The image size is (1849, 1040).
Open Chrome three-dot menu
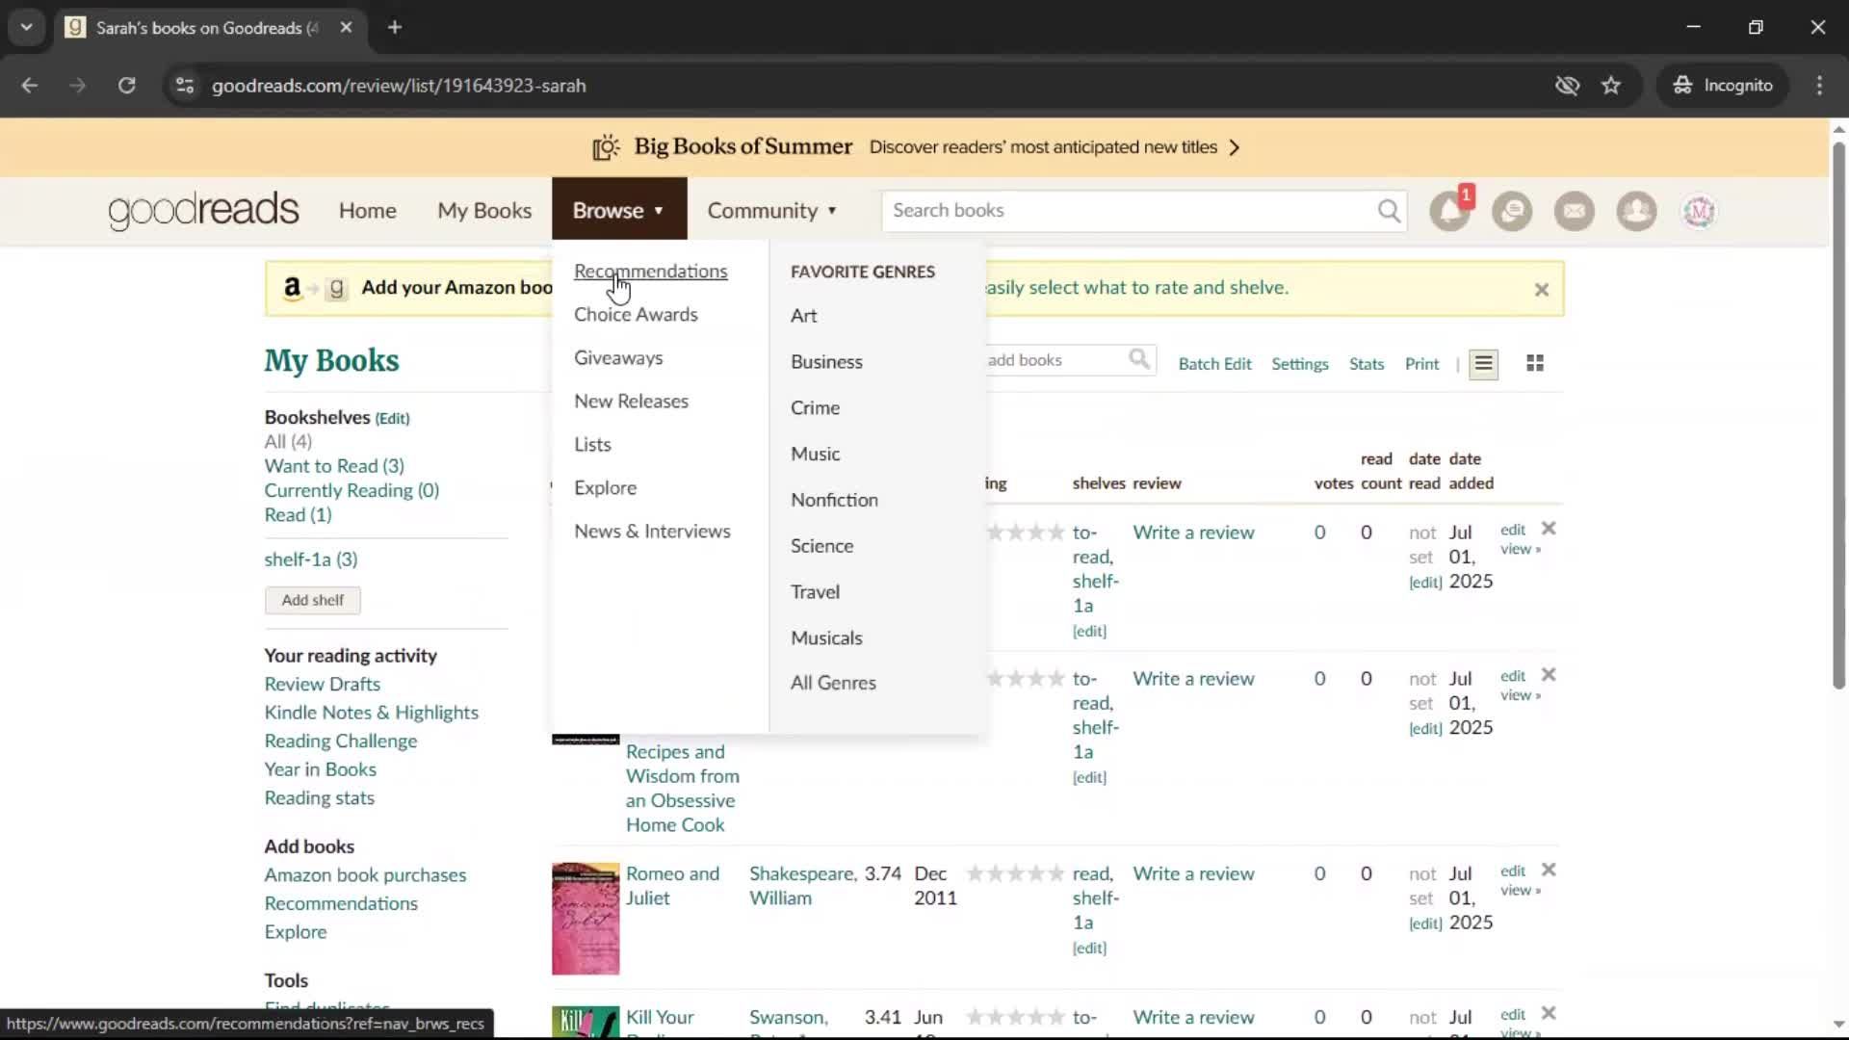(x=1819, y=86)
